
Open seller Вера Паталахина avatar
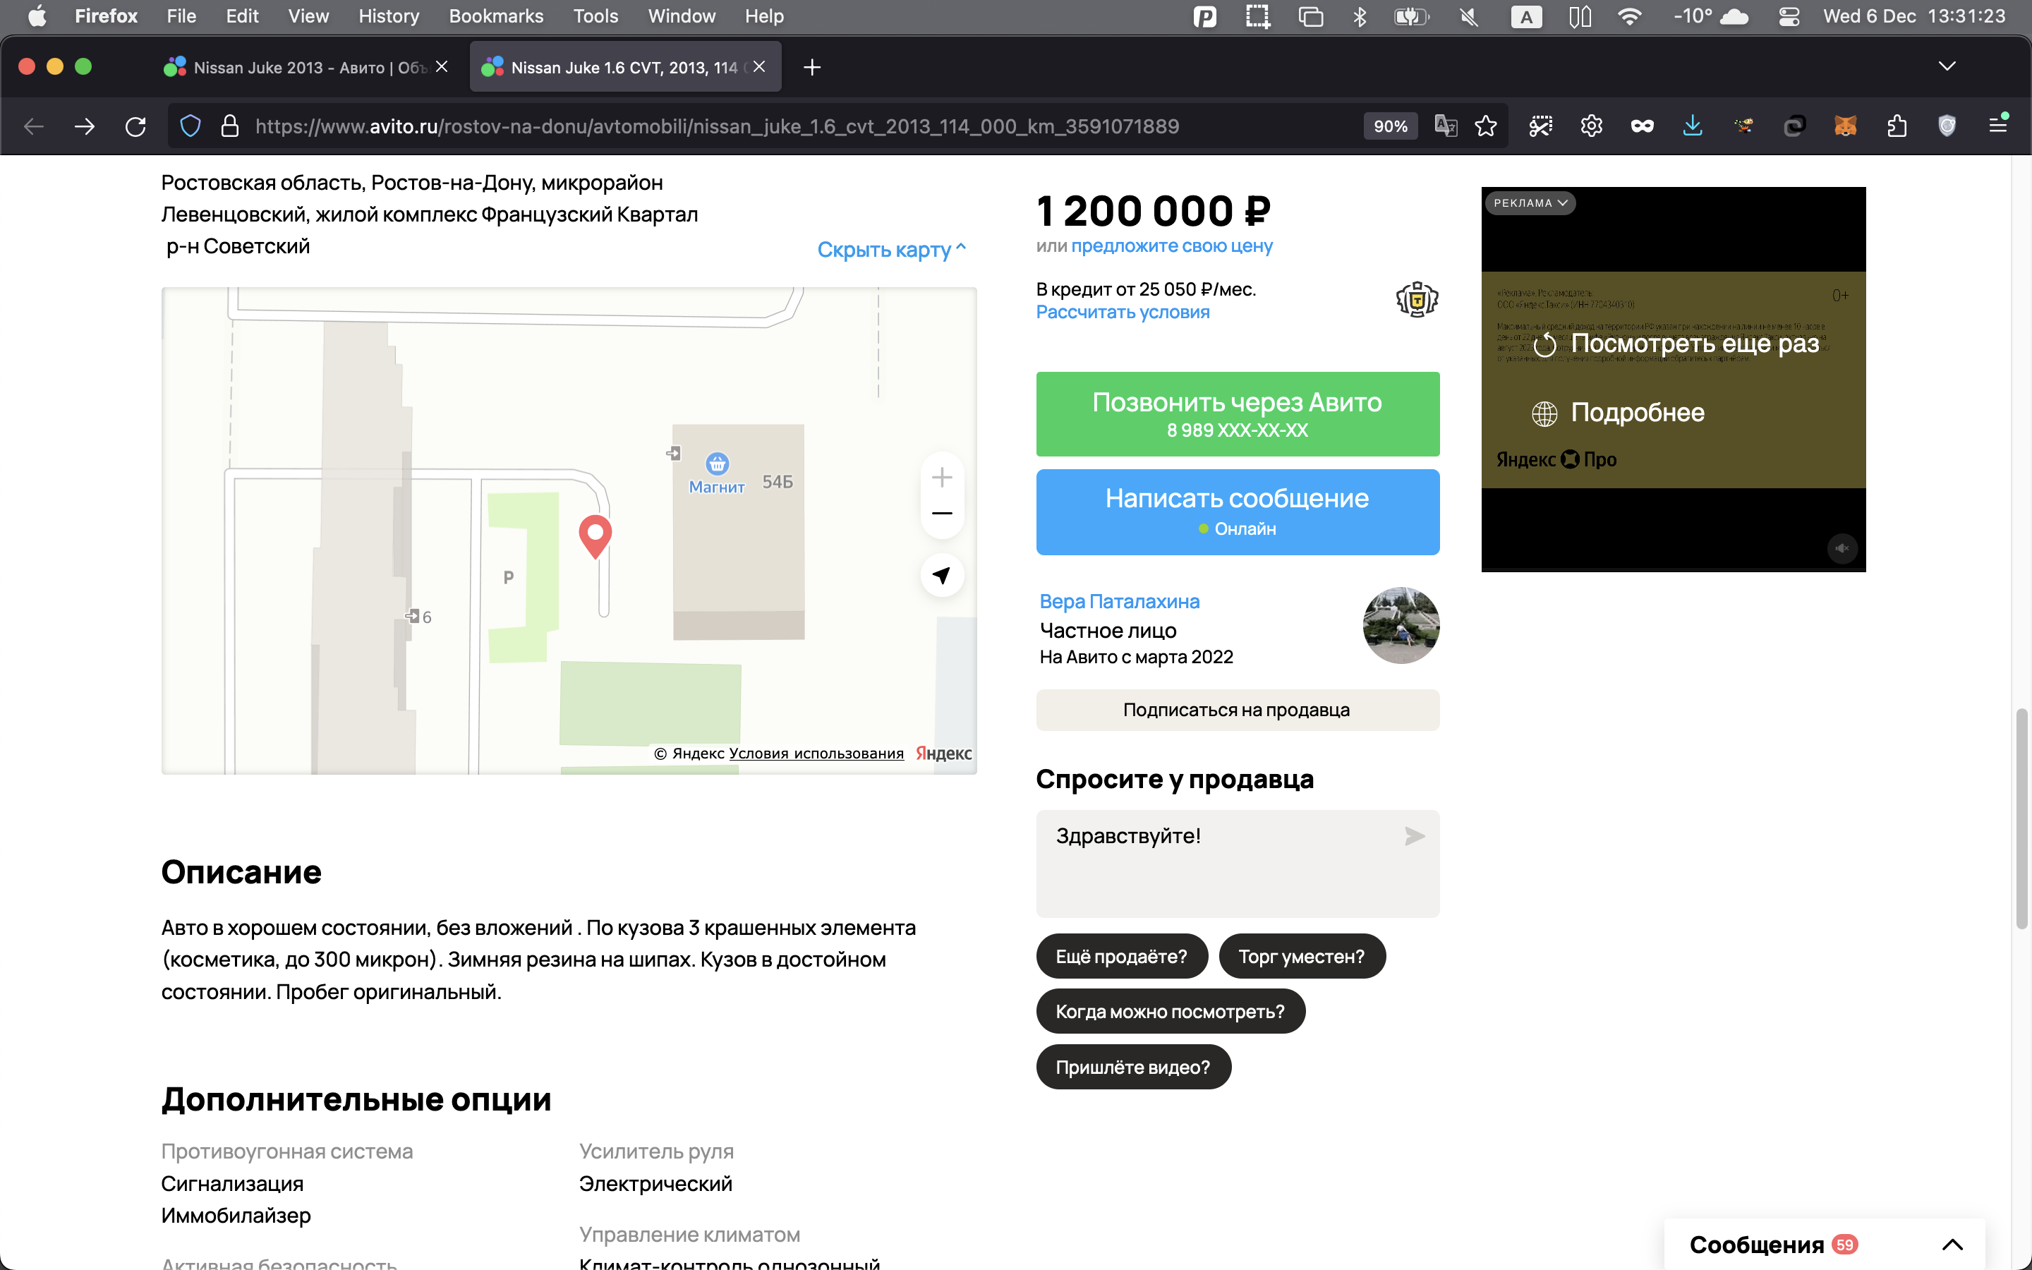1400,626
